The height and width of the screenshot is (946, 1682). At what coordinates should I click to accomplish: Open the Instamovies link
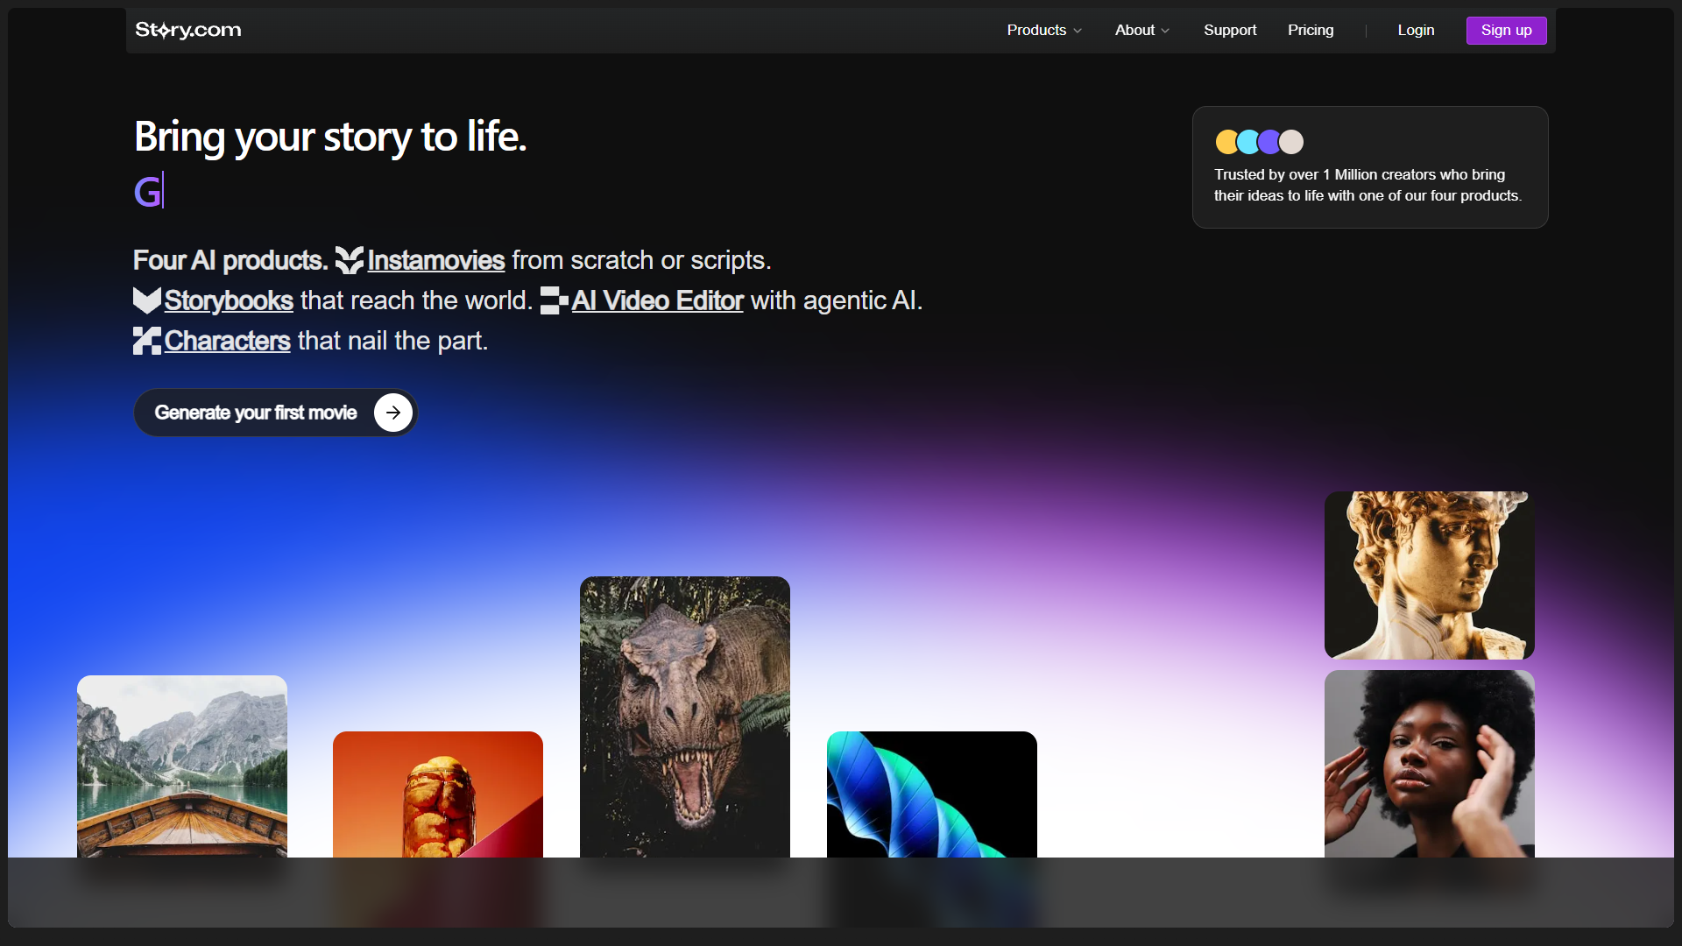[436, 260]
